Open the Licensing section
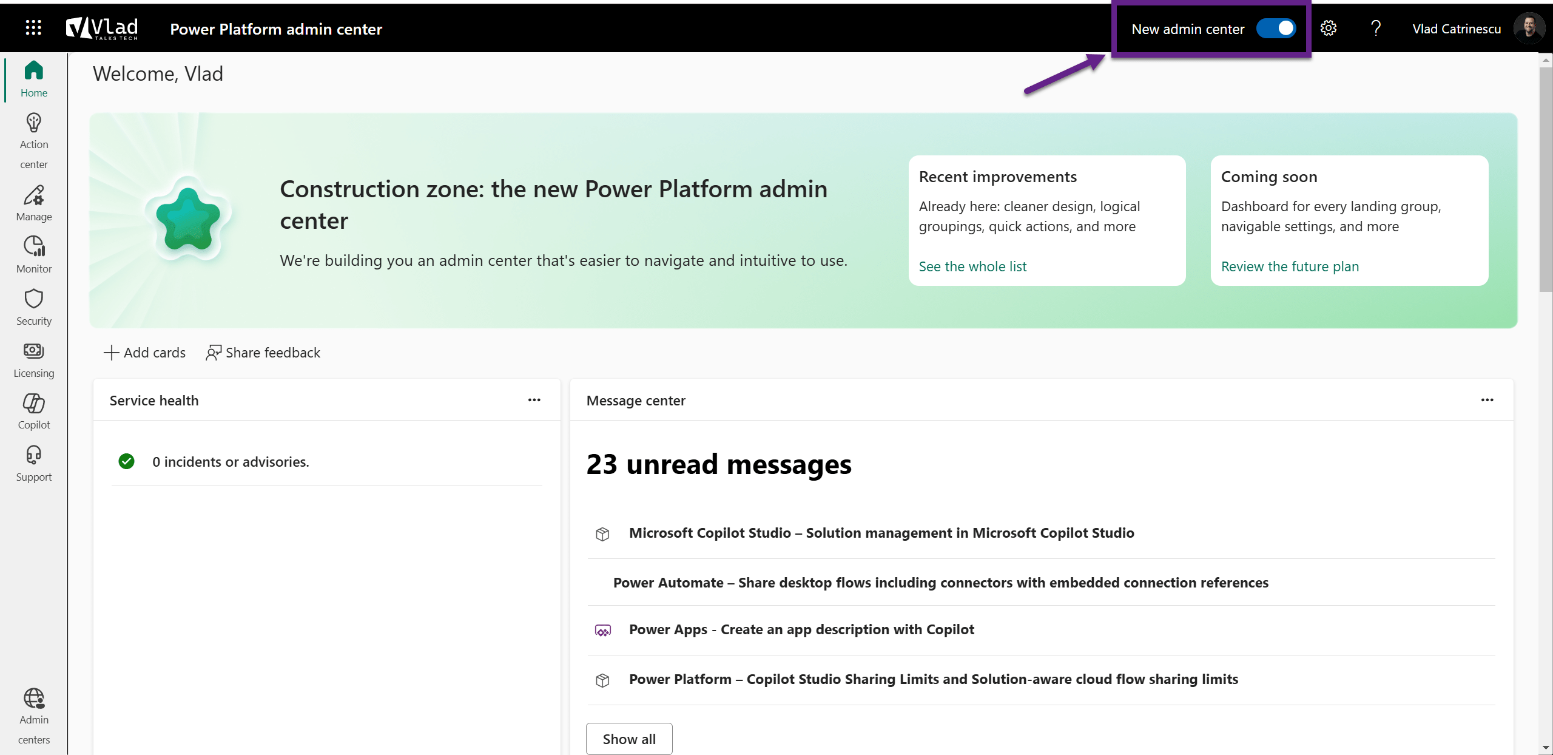The width and height of the screenshot is (1553, 755). (33, 358)
